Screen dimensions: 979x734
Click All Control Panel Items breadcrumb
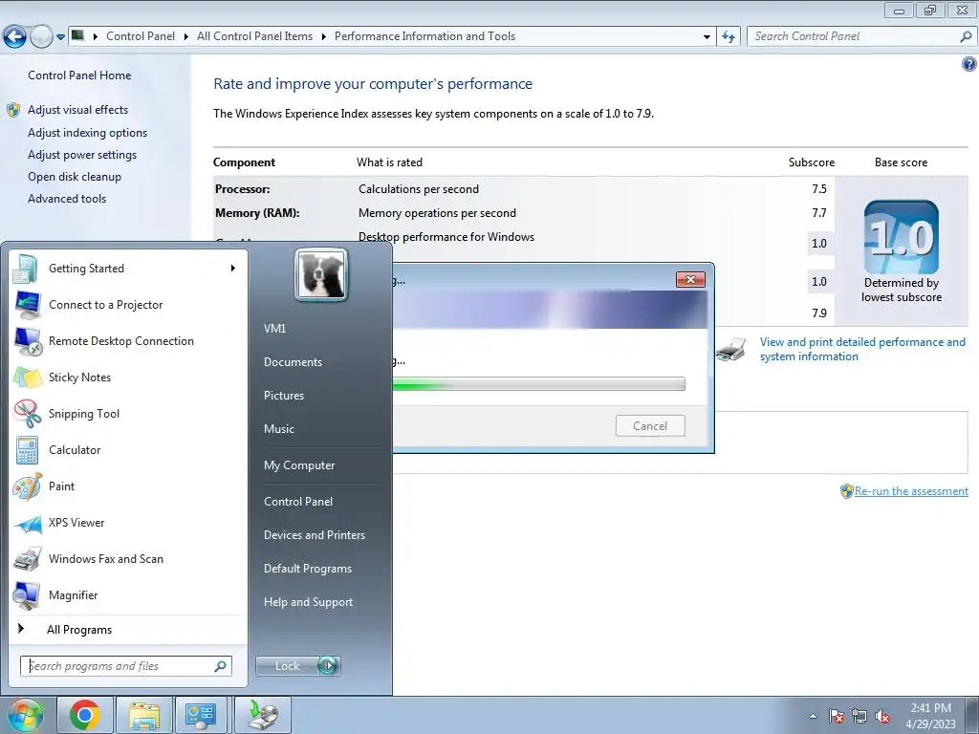[x=254, y=36]
